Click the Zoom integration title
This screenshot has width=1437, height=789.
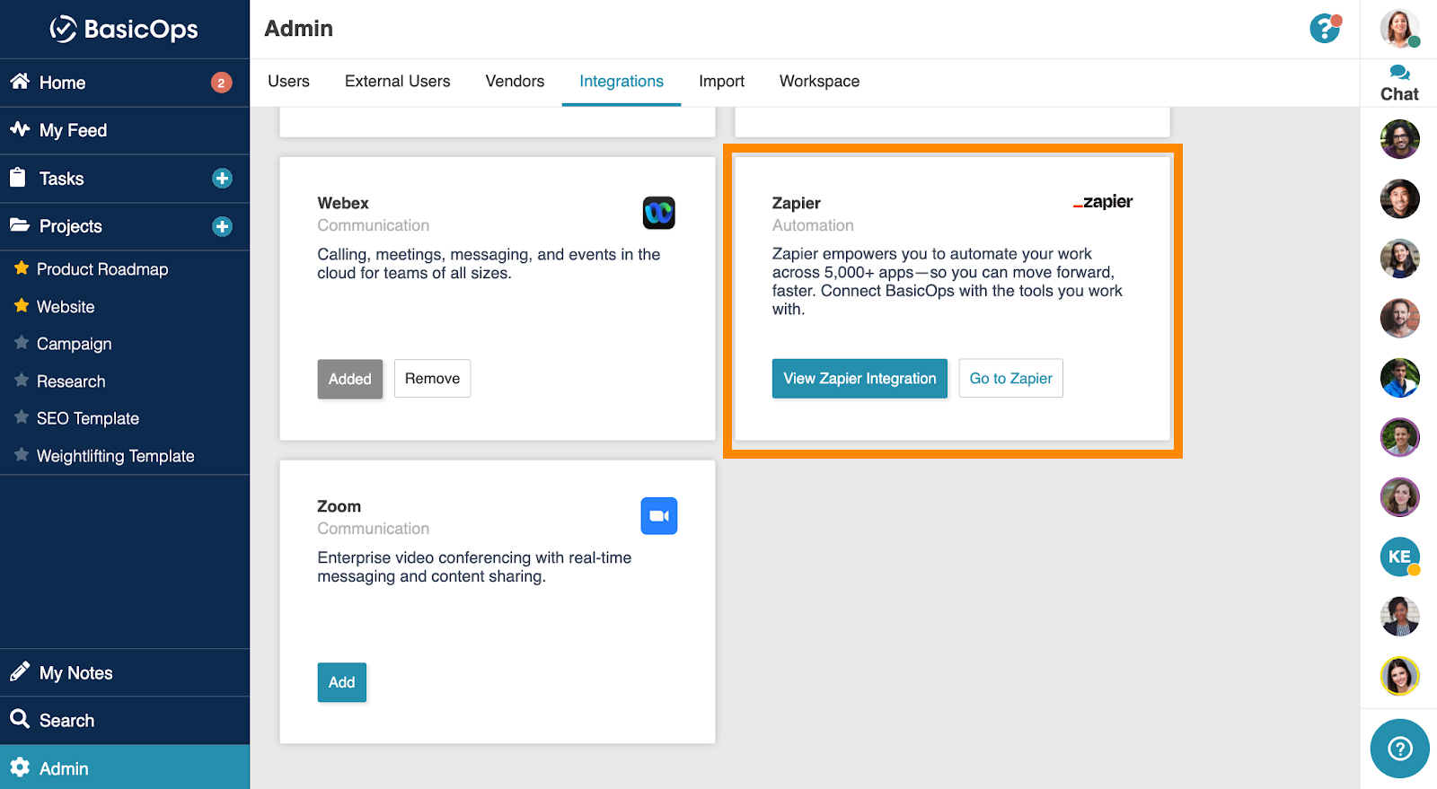[x=339, y=507]
